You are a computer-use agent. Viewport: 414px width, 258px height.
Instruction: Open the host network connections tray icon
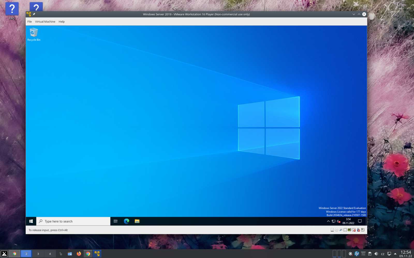[389, 254]
